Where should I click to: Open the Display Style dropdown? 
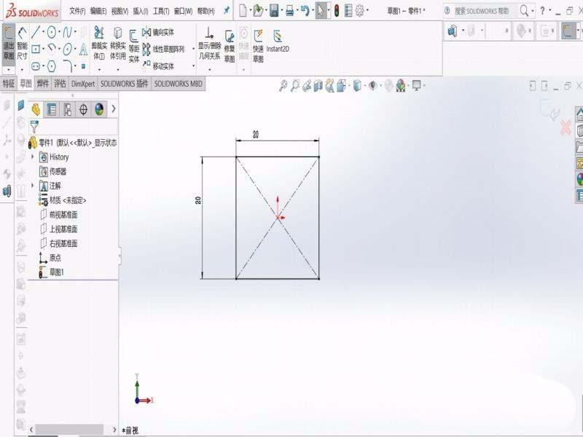[x=366, y=85]
